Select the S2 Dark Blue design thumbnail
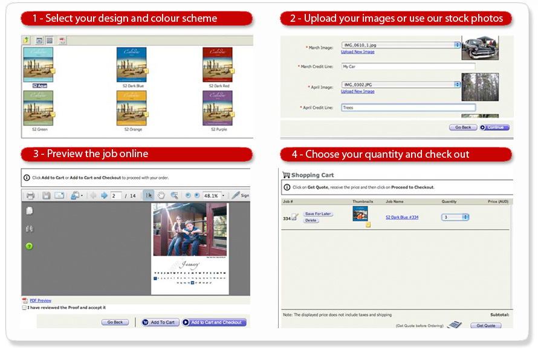 pyautogui.click(x=132, y=65)
